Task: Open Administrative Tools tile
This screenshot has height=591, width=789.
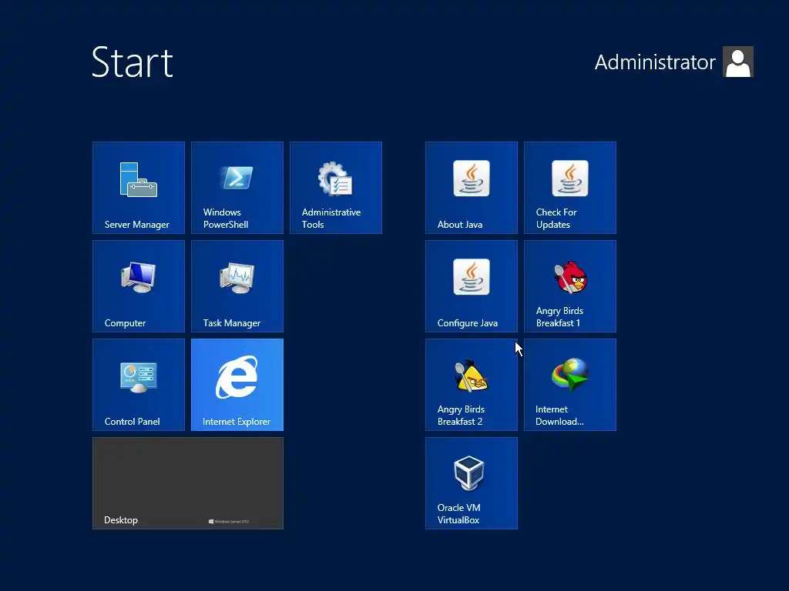Action: (x=336, y=188)
